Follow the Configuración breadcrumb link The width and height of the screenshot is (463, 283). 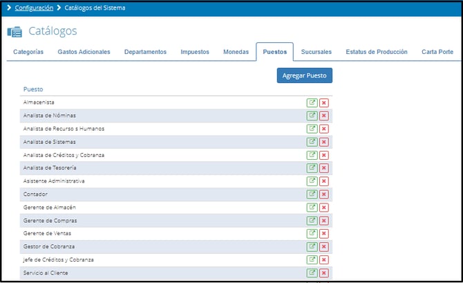tap(34, 8)
